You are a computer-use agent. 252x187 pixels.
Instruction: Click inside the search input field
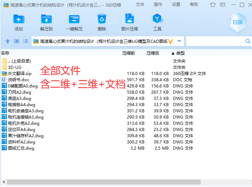coord(215,41)
